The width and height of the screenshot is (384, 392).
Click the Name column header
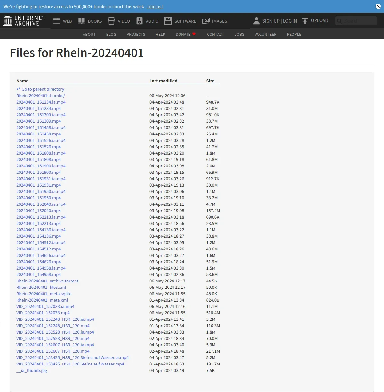22,81
